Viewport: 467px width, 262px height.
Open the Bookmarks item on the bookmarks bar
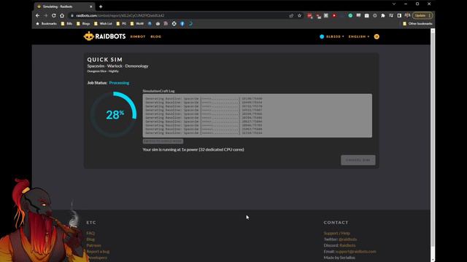coord(46,23)
